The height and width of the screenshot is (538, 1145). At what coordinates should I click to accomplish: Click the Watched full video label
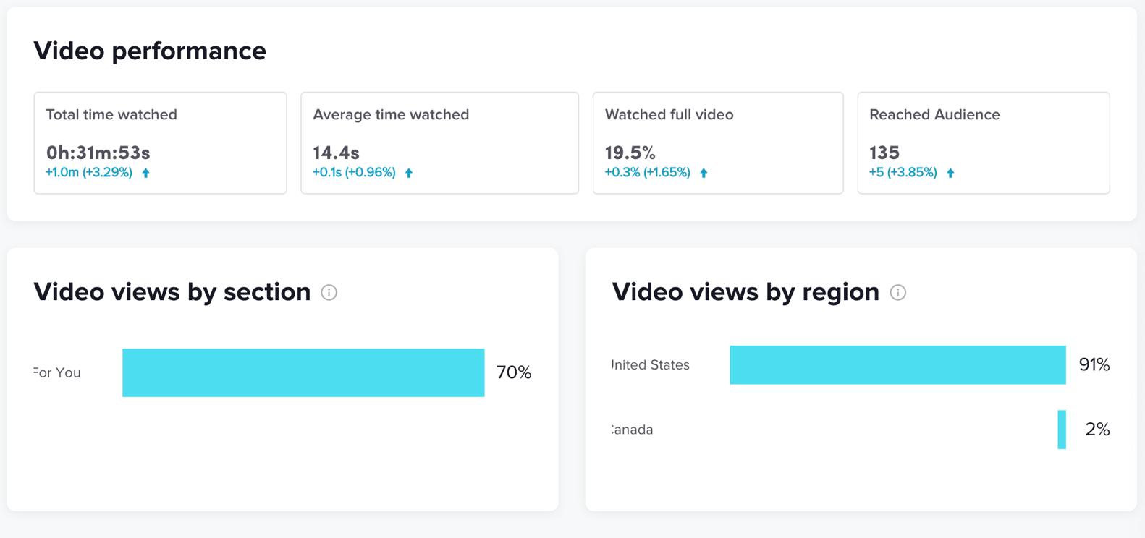click(669, 114)
